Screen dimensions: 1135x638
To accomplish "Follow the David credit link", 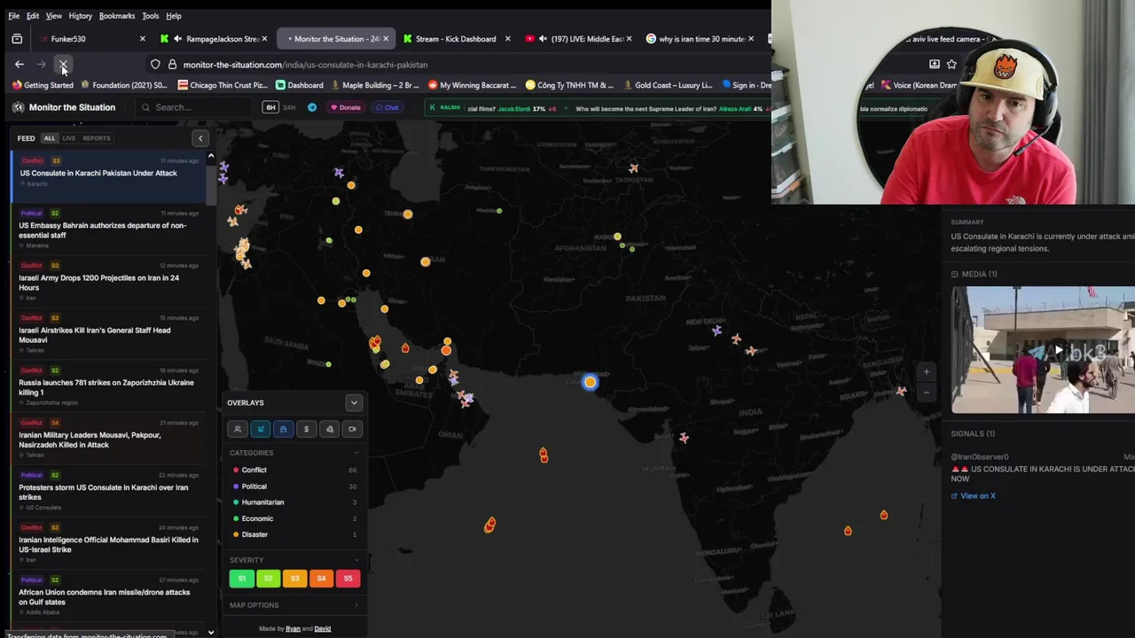I will click(323, 629).
